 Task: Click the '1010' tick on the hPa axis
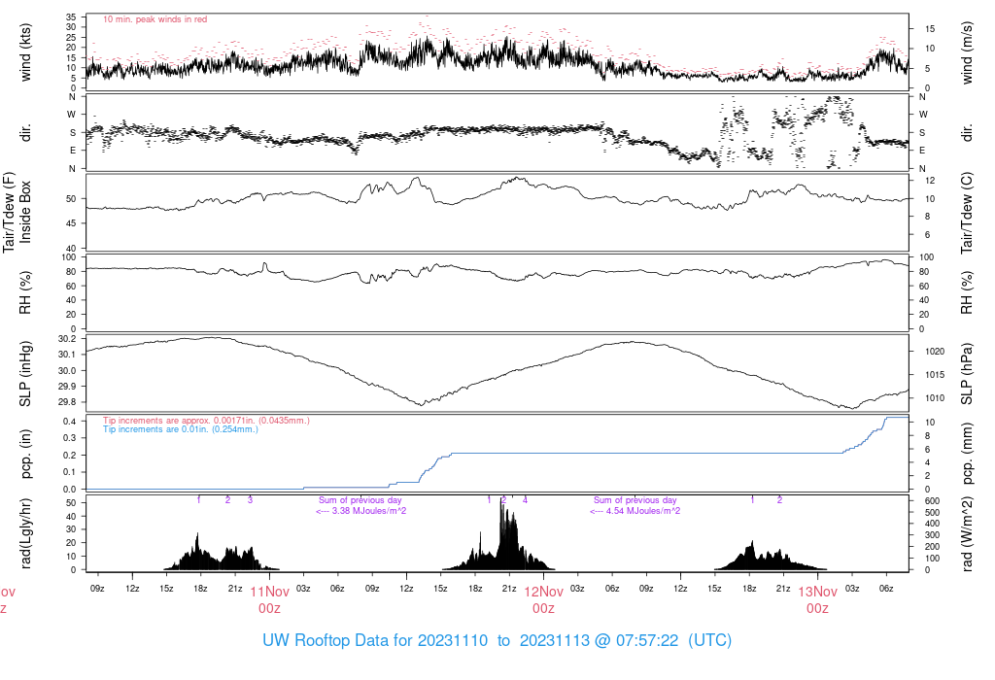tap(935, 398)
